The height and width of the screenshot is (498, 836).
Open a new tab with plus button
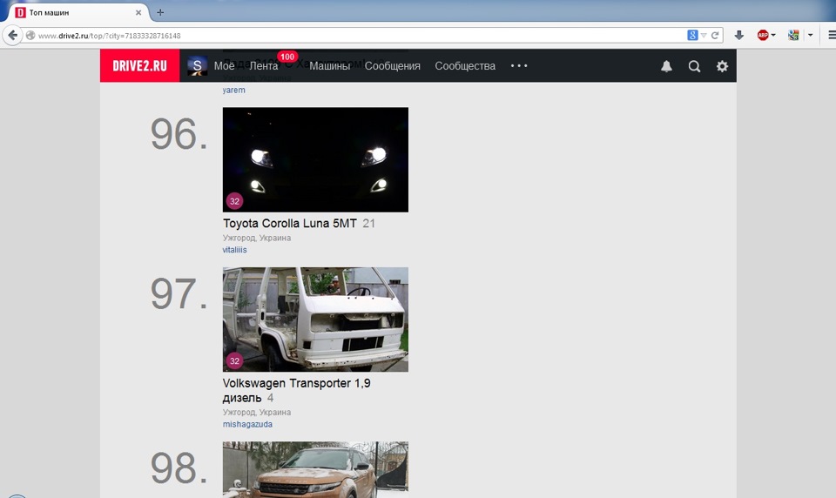click(x=160, y=12)
